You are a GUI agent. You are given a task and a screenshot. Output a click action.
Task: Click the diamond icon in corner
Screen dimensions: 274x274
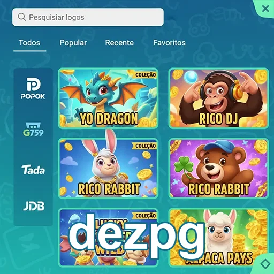click(265, 263)
